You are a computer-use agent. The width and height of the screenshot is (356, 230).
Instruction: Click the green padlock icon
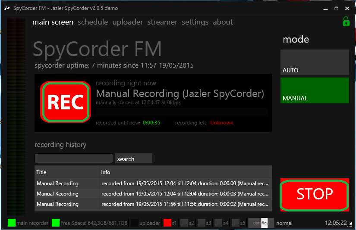pyautogui.click(x=346, y=22)
